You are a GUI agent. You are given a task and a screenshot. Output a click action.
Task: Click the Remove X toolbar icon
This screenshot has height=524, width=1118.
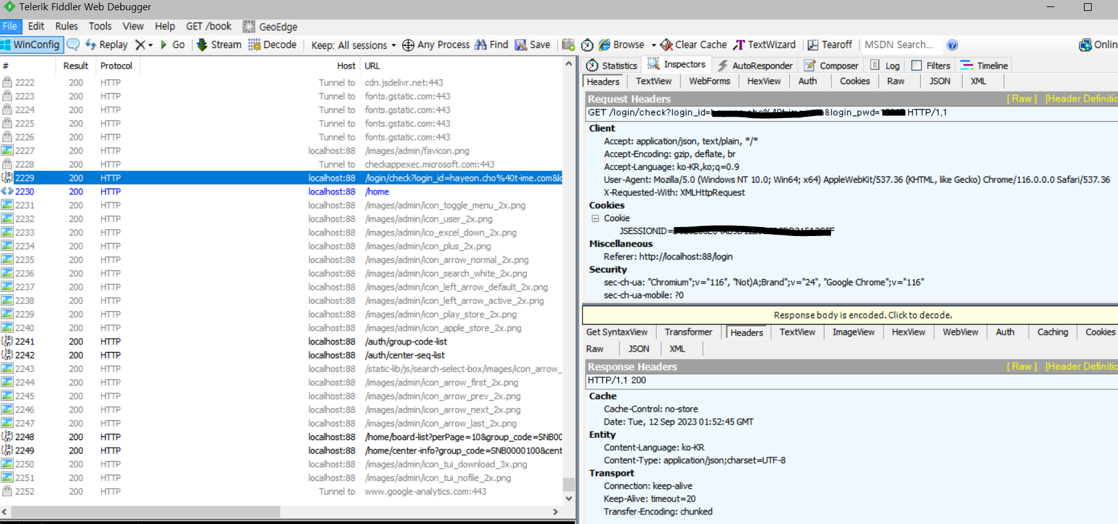pos(140,44)
